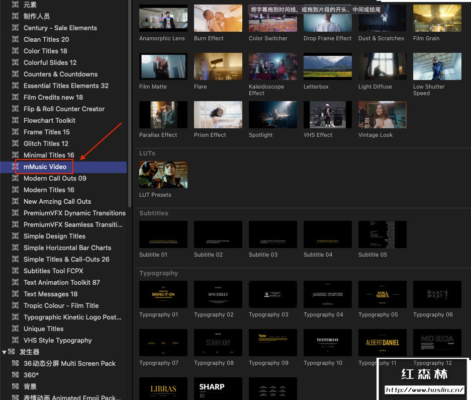Screen dimensions: 471x400
Task: Select the Vintage Look thumbnail
Action: pyautogui.click(x=383, y=115)
